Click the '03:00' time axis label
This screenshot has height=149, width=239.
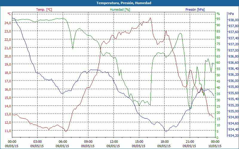tap(37, 142)
